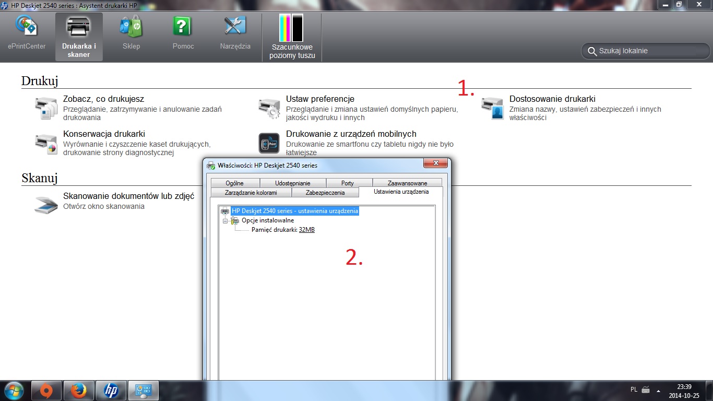This screenshot has height=401, width=713.
Task: Switch to the Zabezpieczenia tab
Action: [325, 192]
